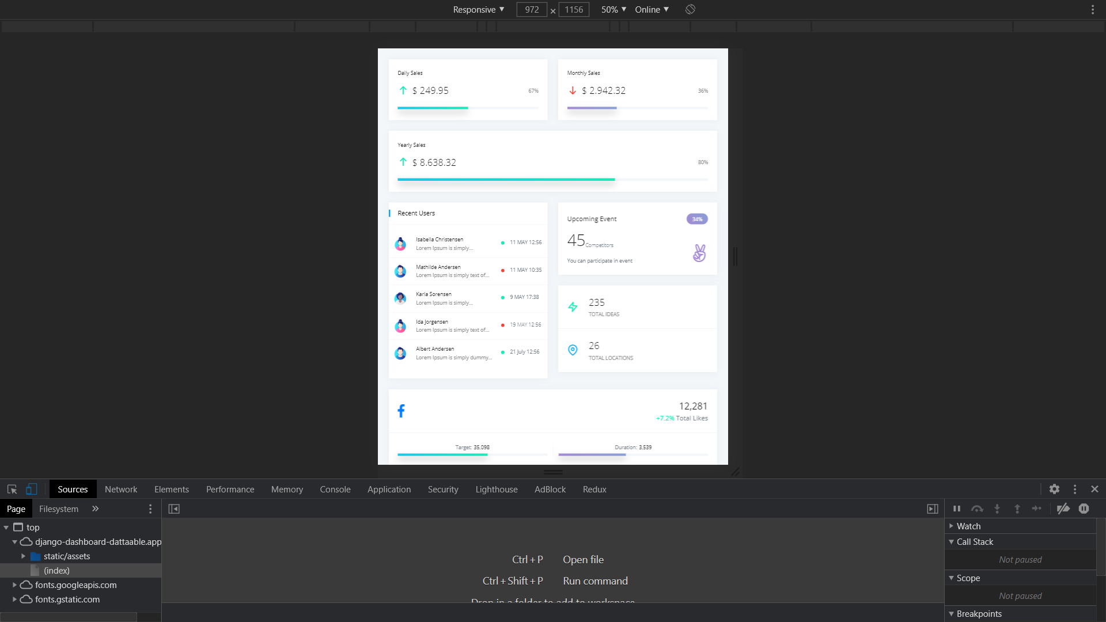The image size is (1106, 622).
Task: Click the rotate viewport orientation icon
Action: coord(690,9)
